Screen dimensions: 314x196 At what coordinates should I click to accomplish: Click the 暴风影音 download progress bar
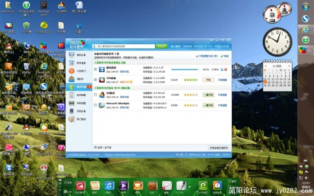[x=185, y=69]
